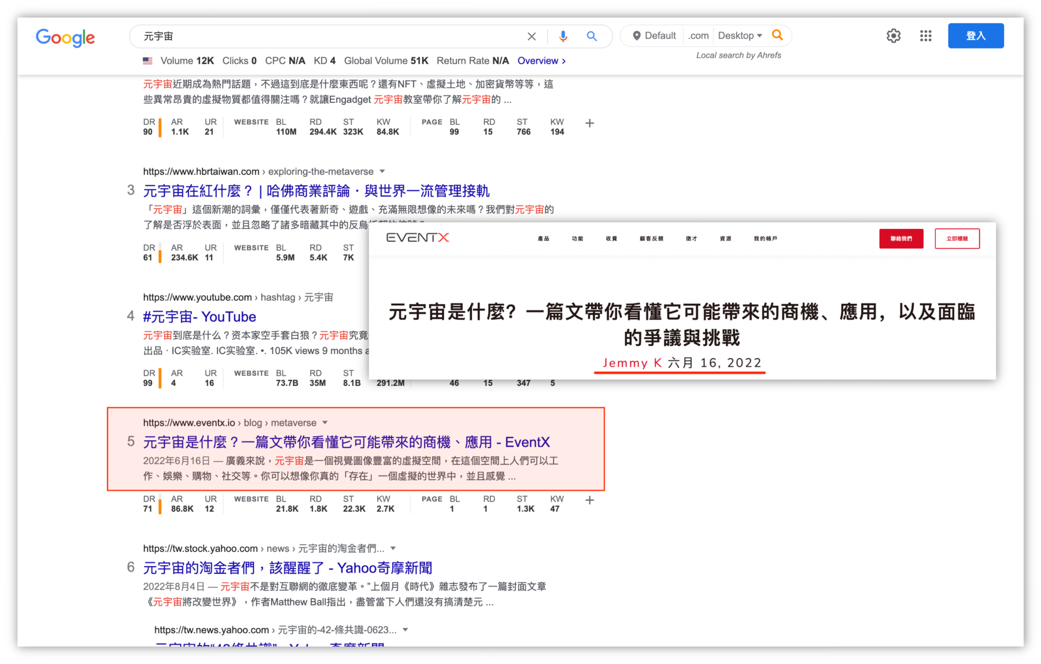Click the plus icon on the EventX result metrics
Image resolution: width=1041 pixels, height=664 pixels.
click(x=589, y=500)
